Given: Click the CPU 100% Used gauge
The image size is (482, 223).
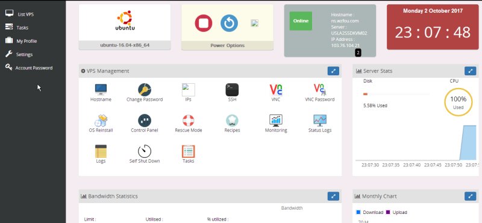Looking at the screenshot, I should (458, 102).
